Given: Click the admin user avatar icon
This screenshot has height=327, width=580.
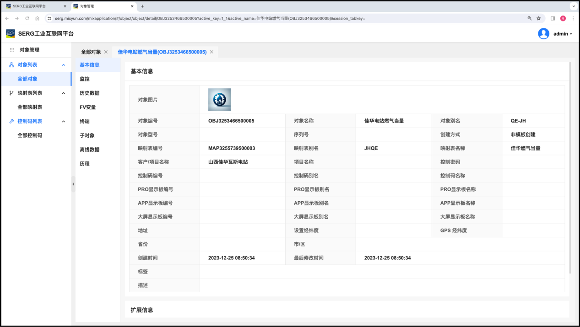Looking at the screenshot, I should click(543, 34).
